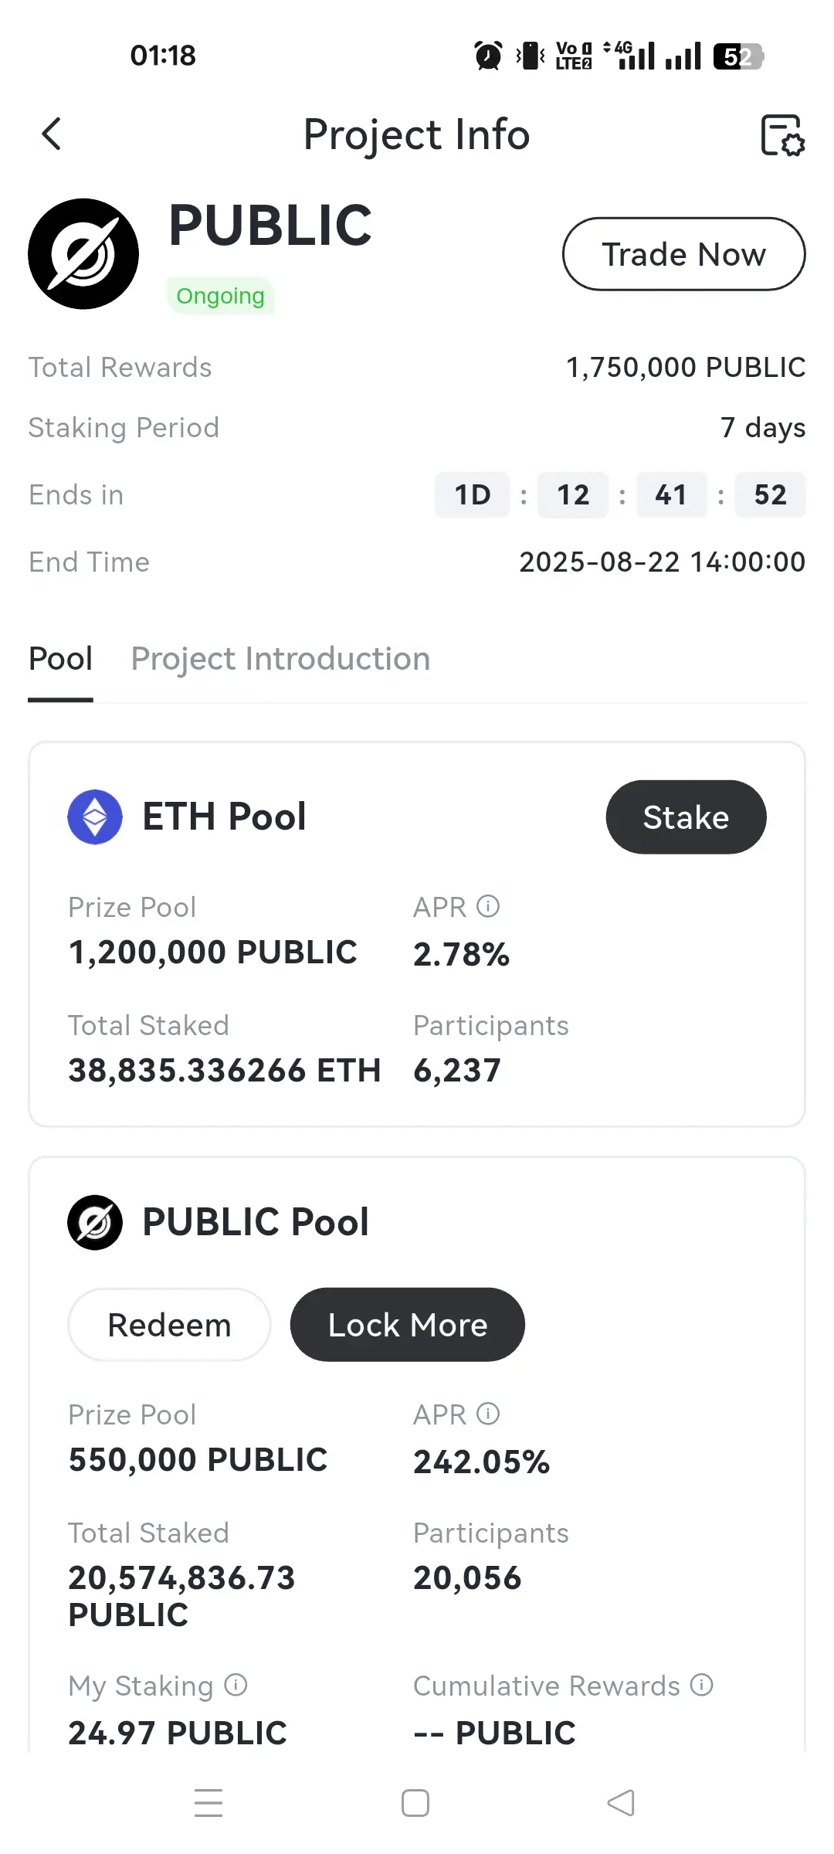Viewport: 834px width, 1854px height.
Task: Tap the ETH Pool ethereum icon
Action: click(95, 817)
